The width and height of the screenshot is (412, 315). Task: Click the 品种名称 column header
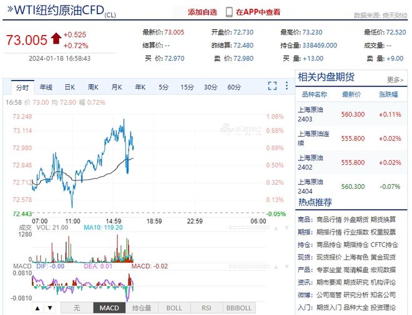pyautogui.click(x=314, y=95)
